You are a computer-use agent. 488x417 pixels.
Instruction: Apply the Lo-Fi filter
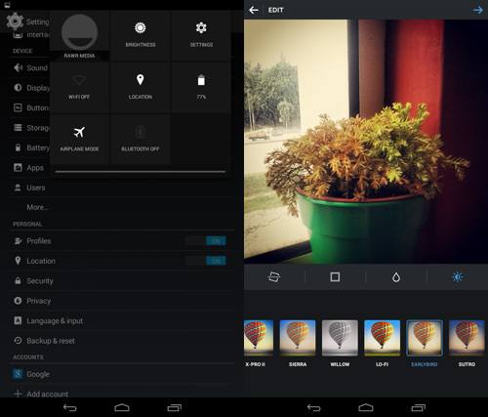point(383,338)
